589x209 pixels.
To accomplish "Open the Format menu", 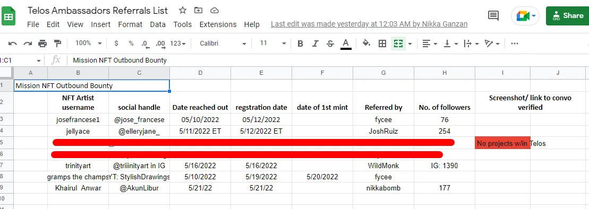I will coord(130,24).
